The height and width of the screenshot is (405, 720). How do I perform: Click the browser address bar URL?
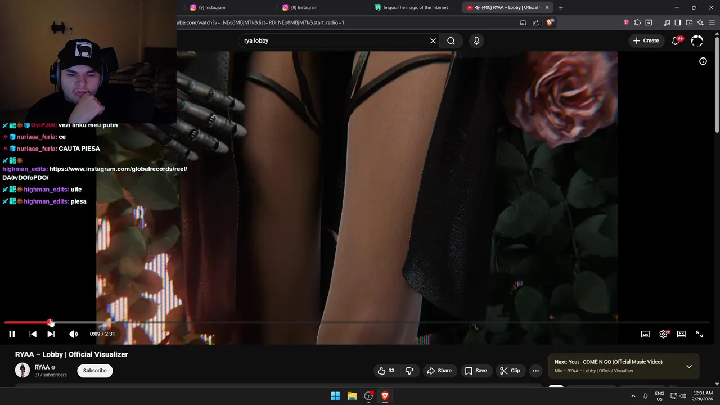260,22
